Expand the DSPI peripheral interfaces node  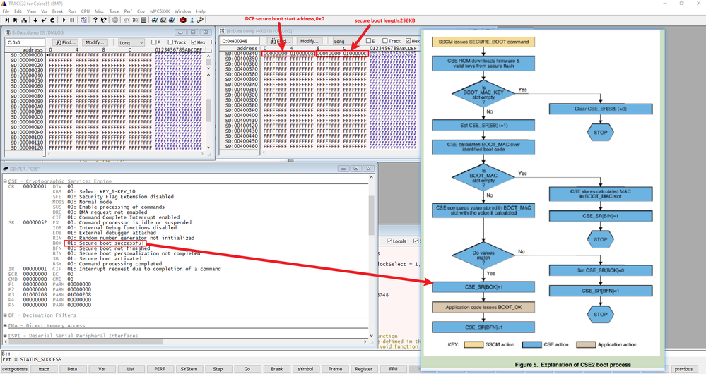pos(5,336)
